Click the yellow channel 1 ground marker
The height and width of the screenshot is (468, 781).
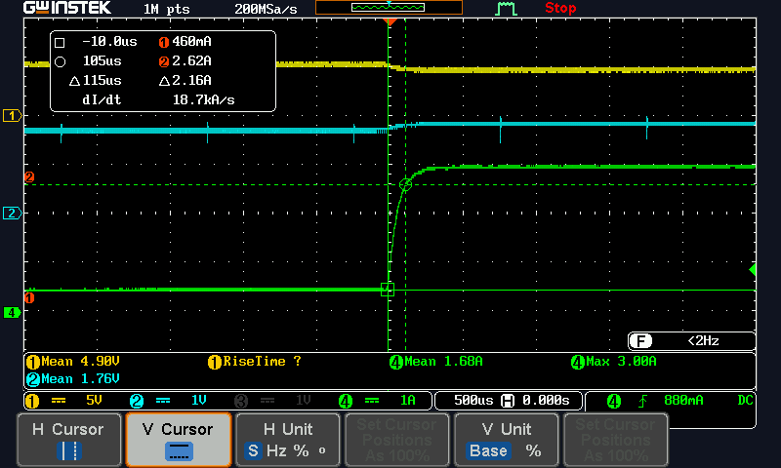tap(12, 116)
